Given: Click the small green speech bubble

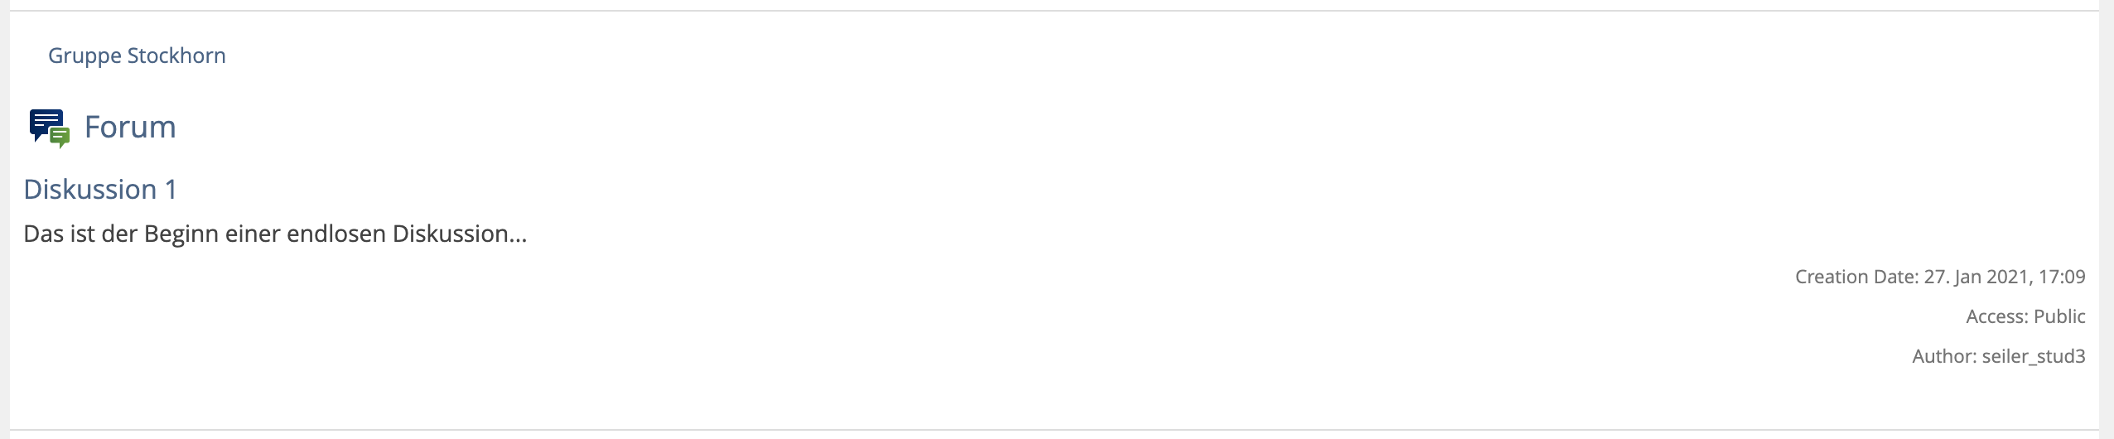Looking at the screenshot, I should (x=60, y=137).
